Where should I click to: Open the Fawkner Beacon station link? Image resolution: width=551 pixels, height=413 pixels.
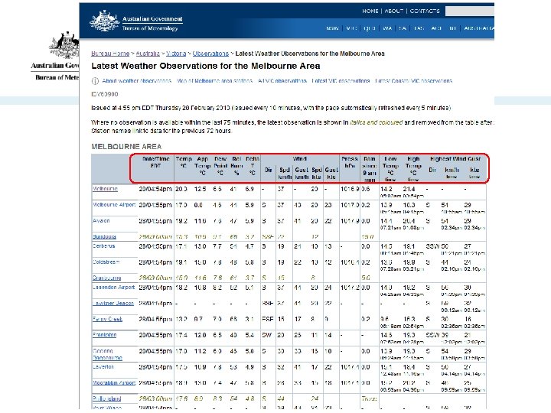[113, 303]
